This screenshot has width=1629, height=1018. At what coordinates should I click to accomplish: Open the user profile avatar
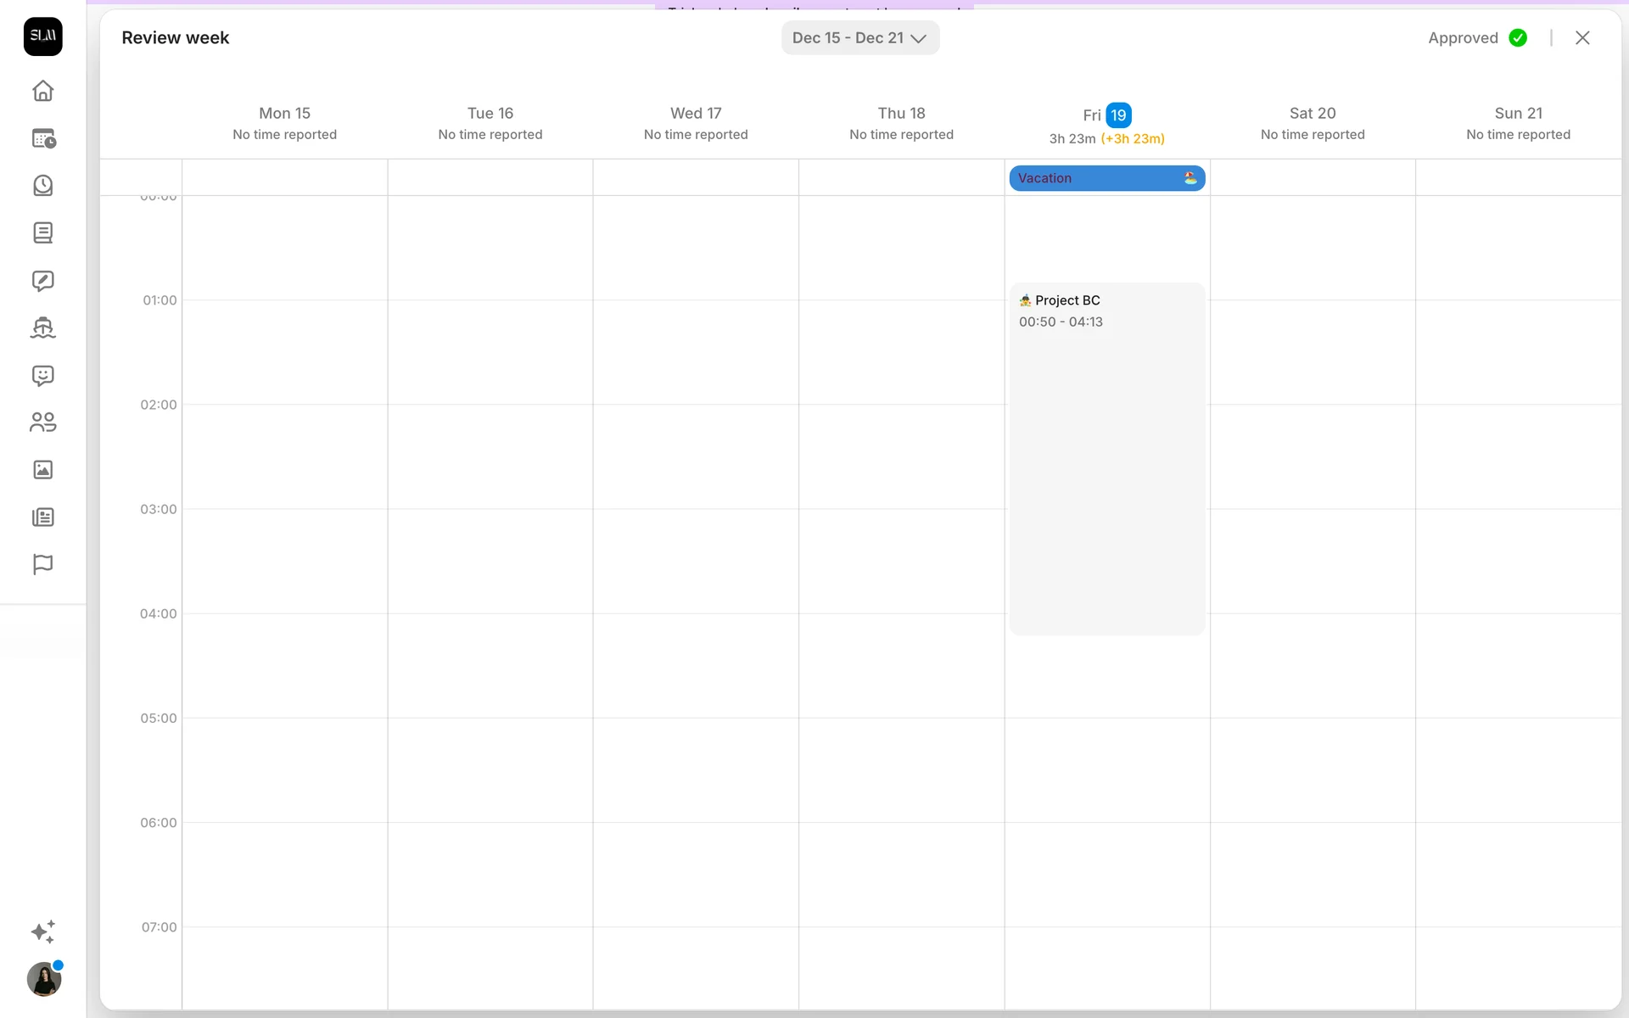(44, 980)
